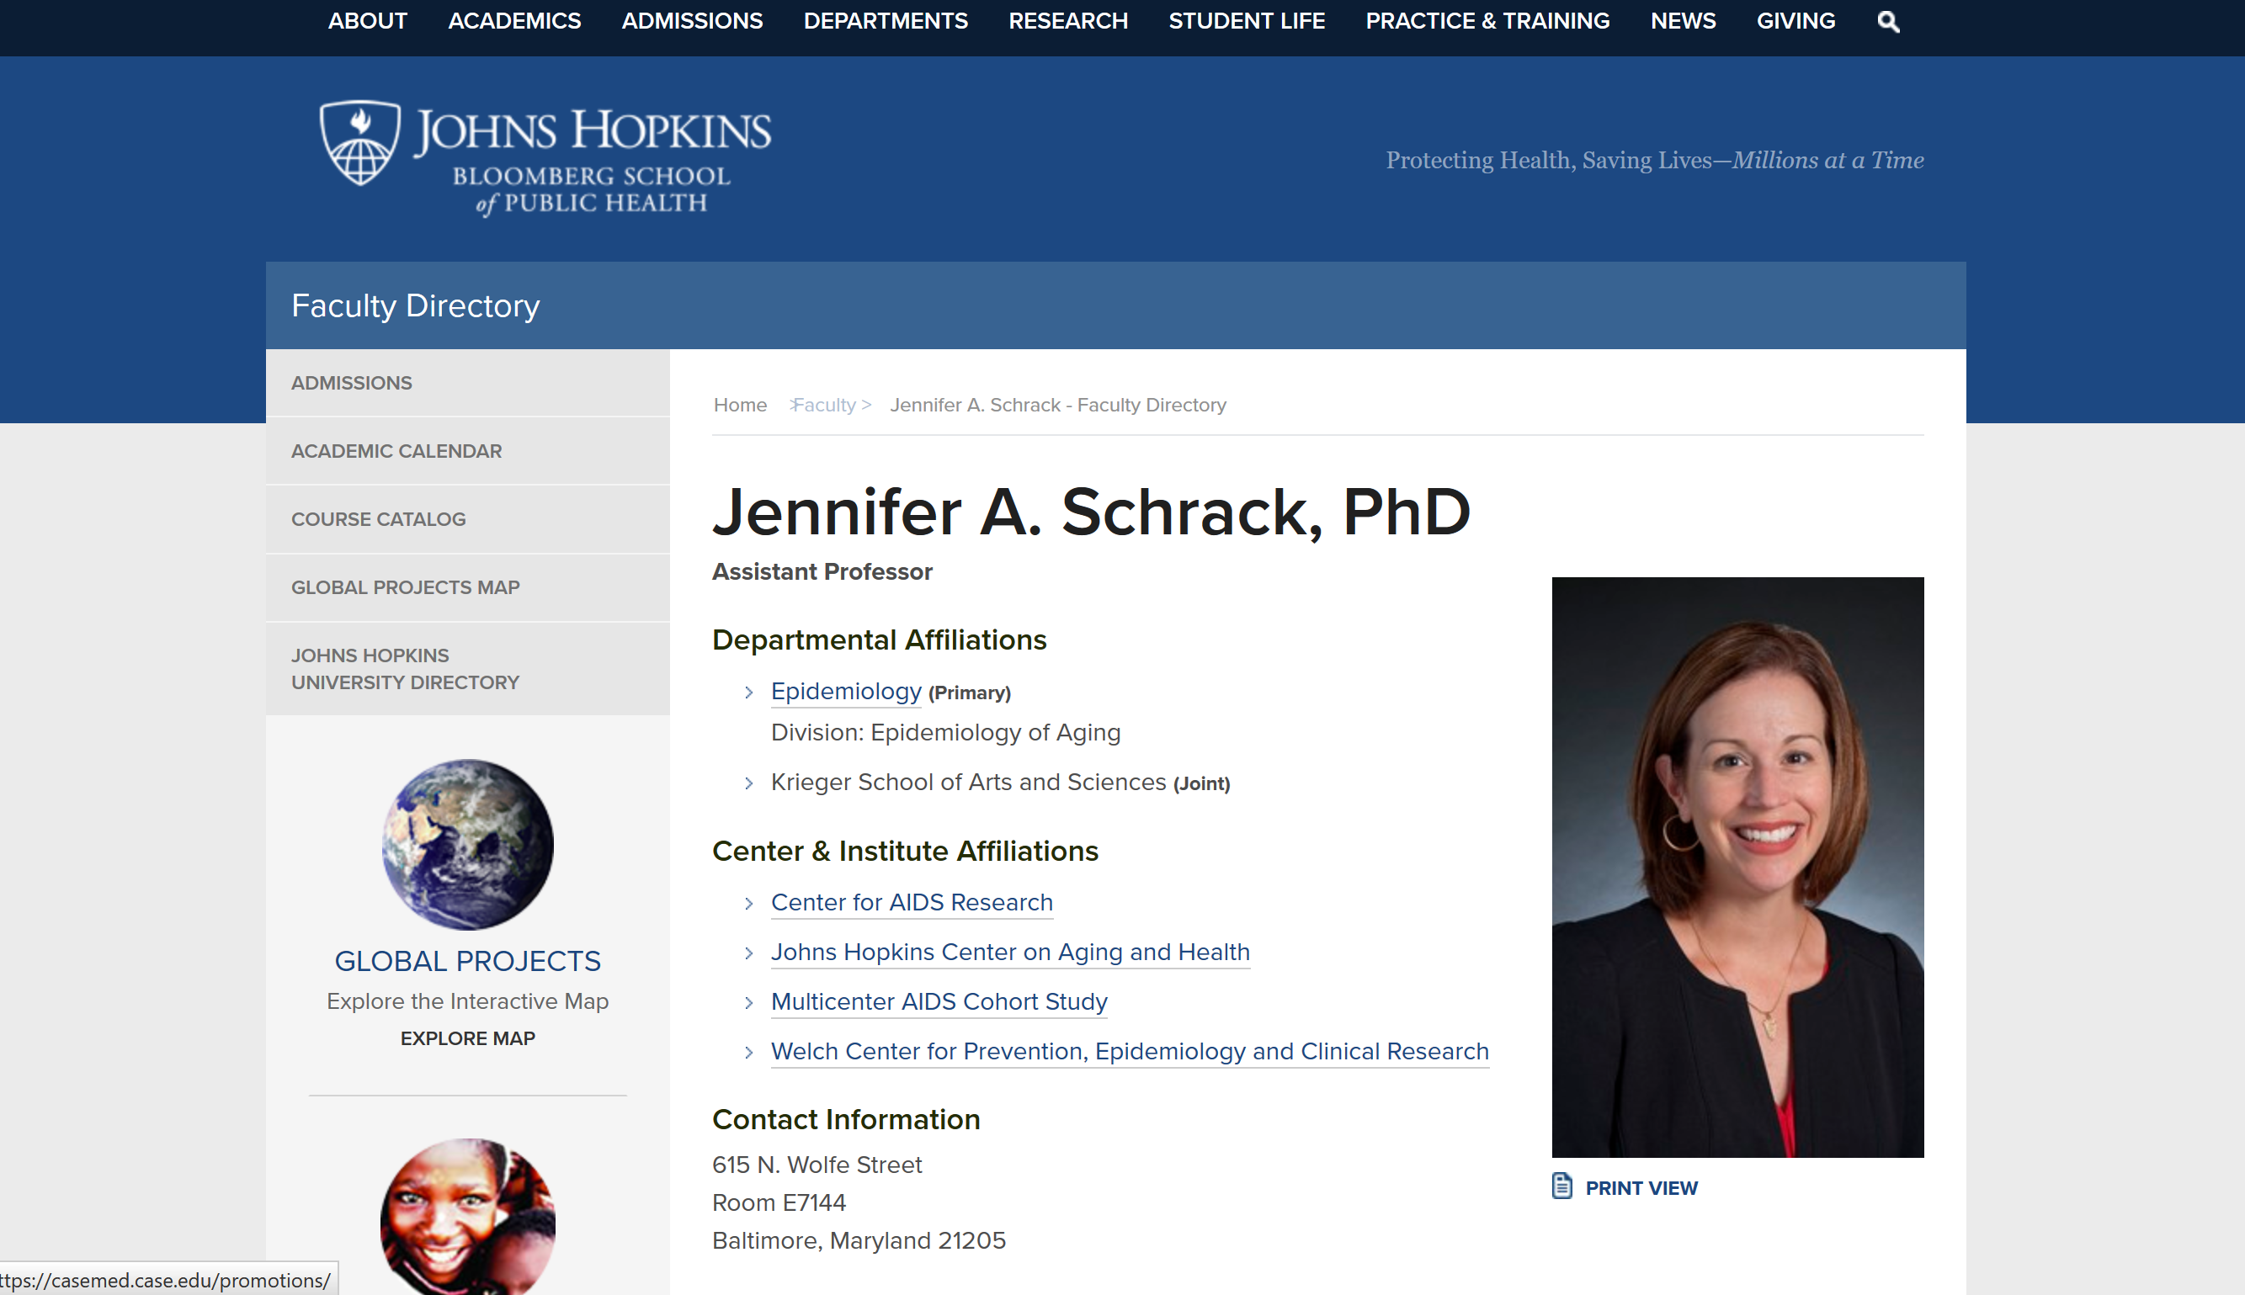Image resolution: width=2245 pixels, height=1295 pixels.
Task: Click Jennifer Schrack's profile photo
Action: (x=1737, y=868)
